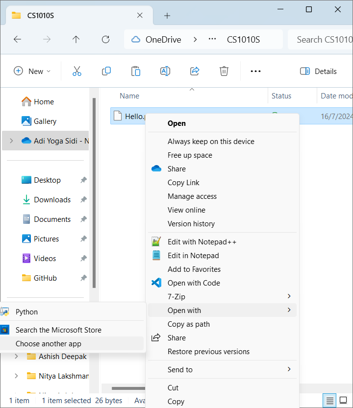Open the New item dropdown
Image resolution: width=353 pixels, height=408 pixels.
coord(32,71)
